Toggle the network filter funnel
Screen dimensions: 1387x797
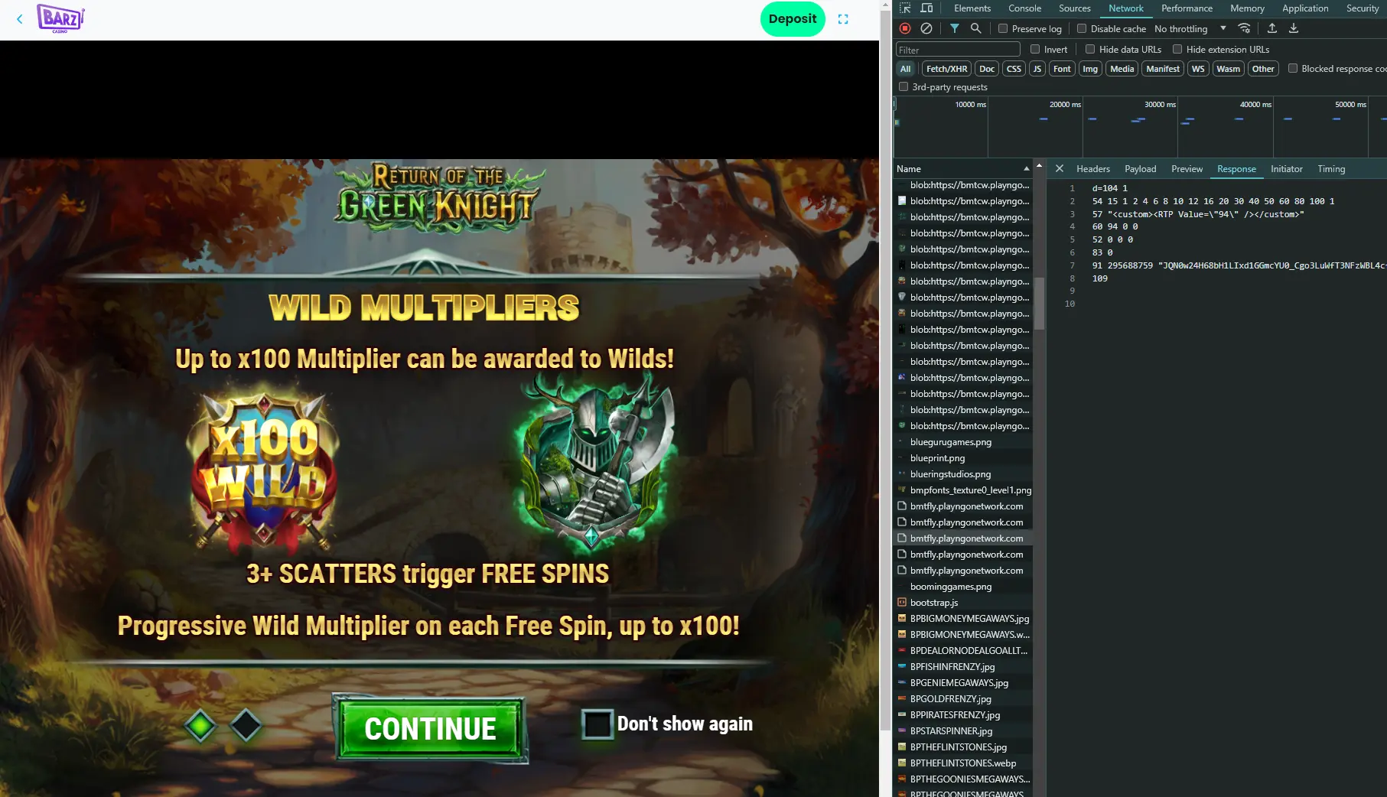[955, 28]
